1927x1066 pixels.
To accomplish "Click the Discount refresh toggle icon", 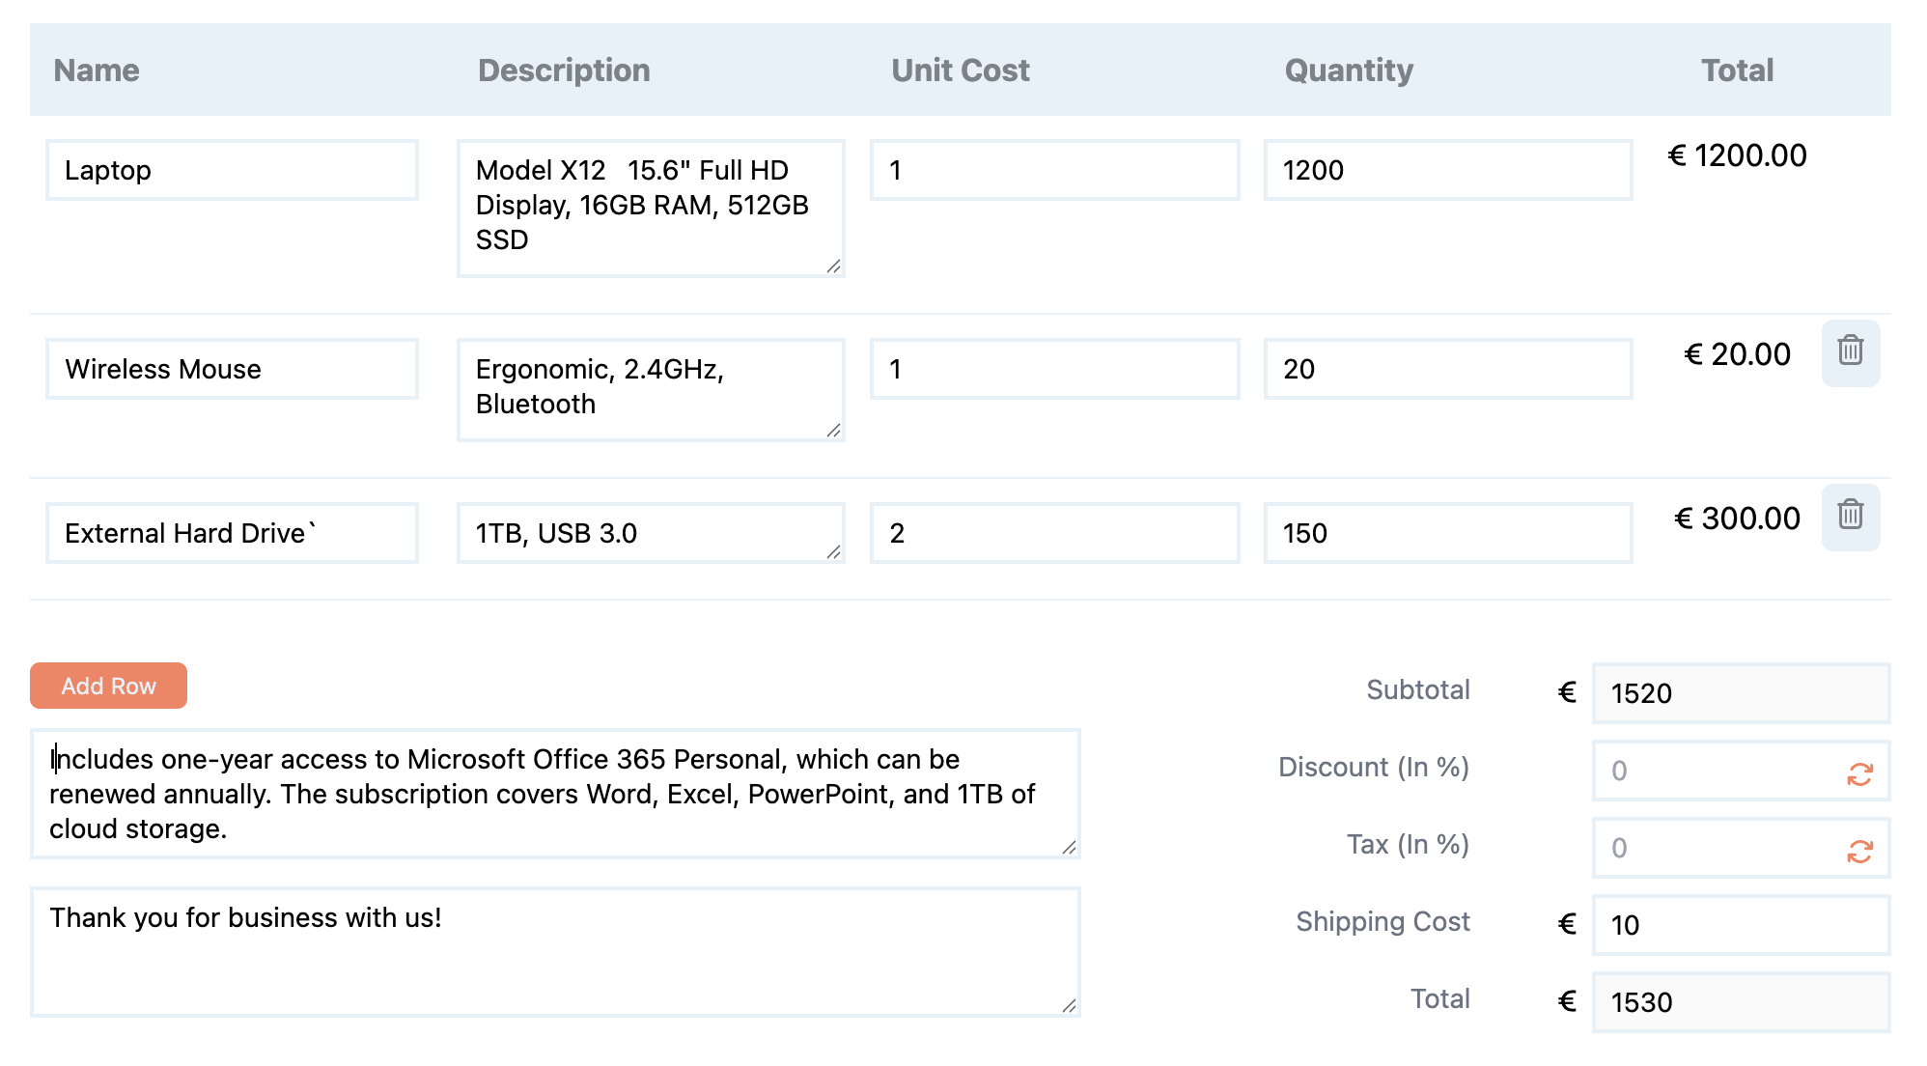I will [x=1859, y=773].
